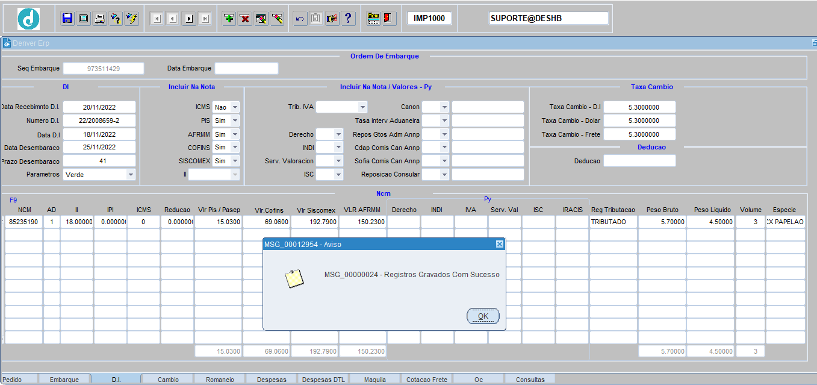Switch to the Oc tab
Image resolution: width=817 pixels, height=385 pixels.
479,379
